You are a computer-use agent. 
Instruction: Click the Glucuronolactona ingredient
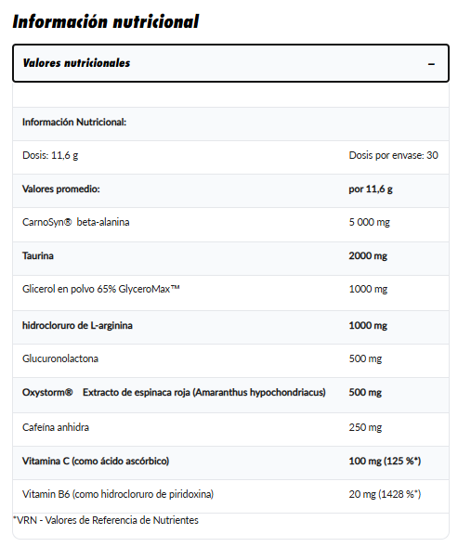[x=60, y=358]
